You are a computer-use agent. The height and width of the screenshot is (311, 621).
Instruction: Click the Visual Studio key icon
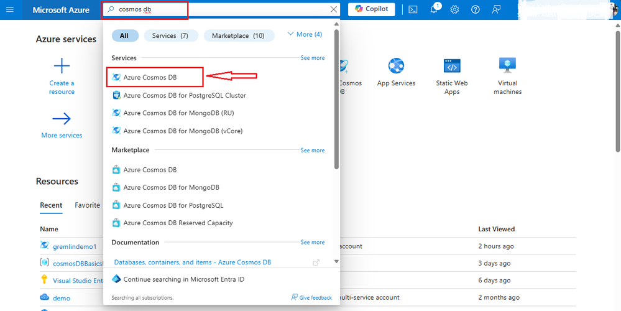pos(44,279)
